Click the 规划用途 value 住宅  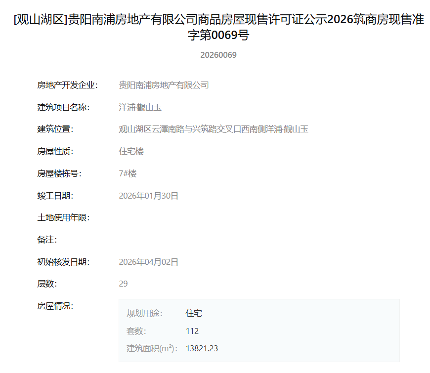point(194,313)
